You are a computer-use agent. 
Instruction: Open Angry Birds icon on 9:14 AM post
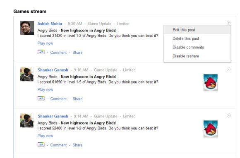pyautogui.click(x=211, y=129)
